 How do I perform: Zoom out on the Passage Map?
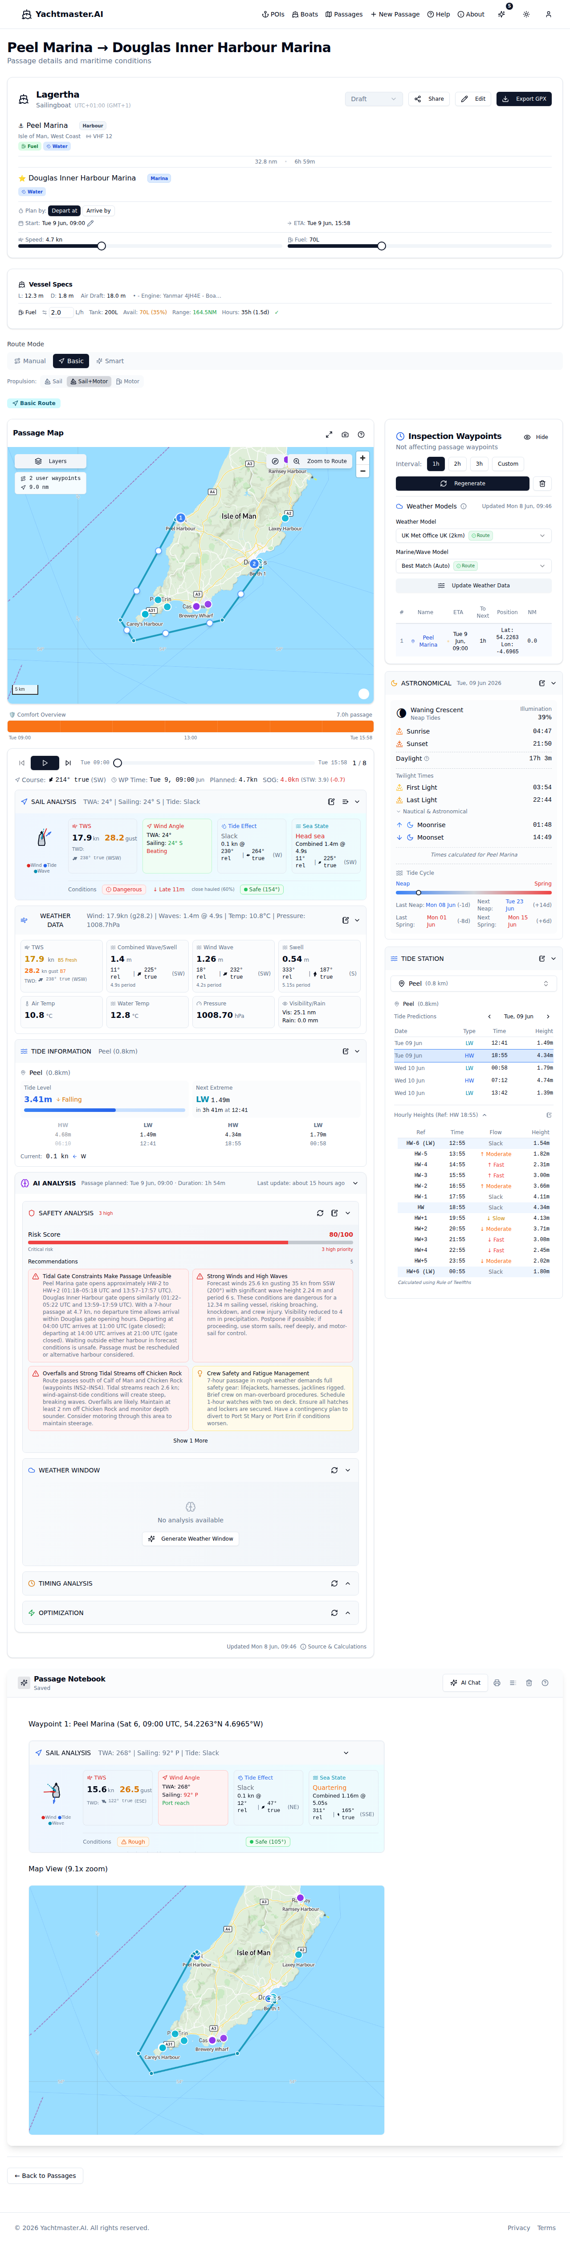[363, 471]
